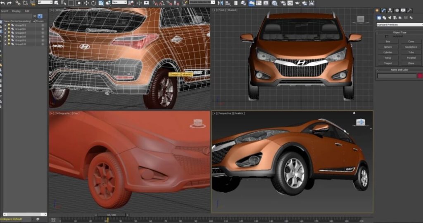This screenshot has width=423, height=223.
Task: Click the Teapot primitive button
Action: [388, 63]
